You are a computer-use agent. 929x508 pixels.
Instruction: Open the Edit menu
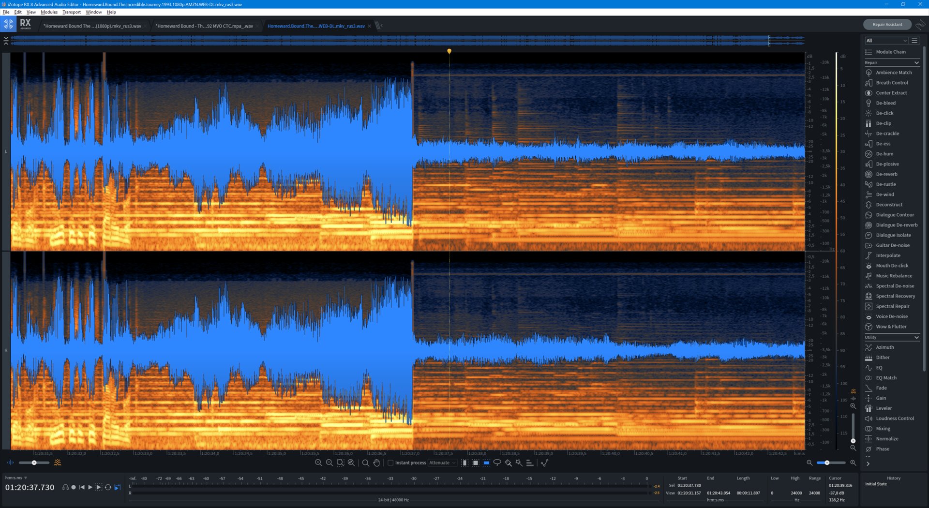coord(18,12)
